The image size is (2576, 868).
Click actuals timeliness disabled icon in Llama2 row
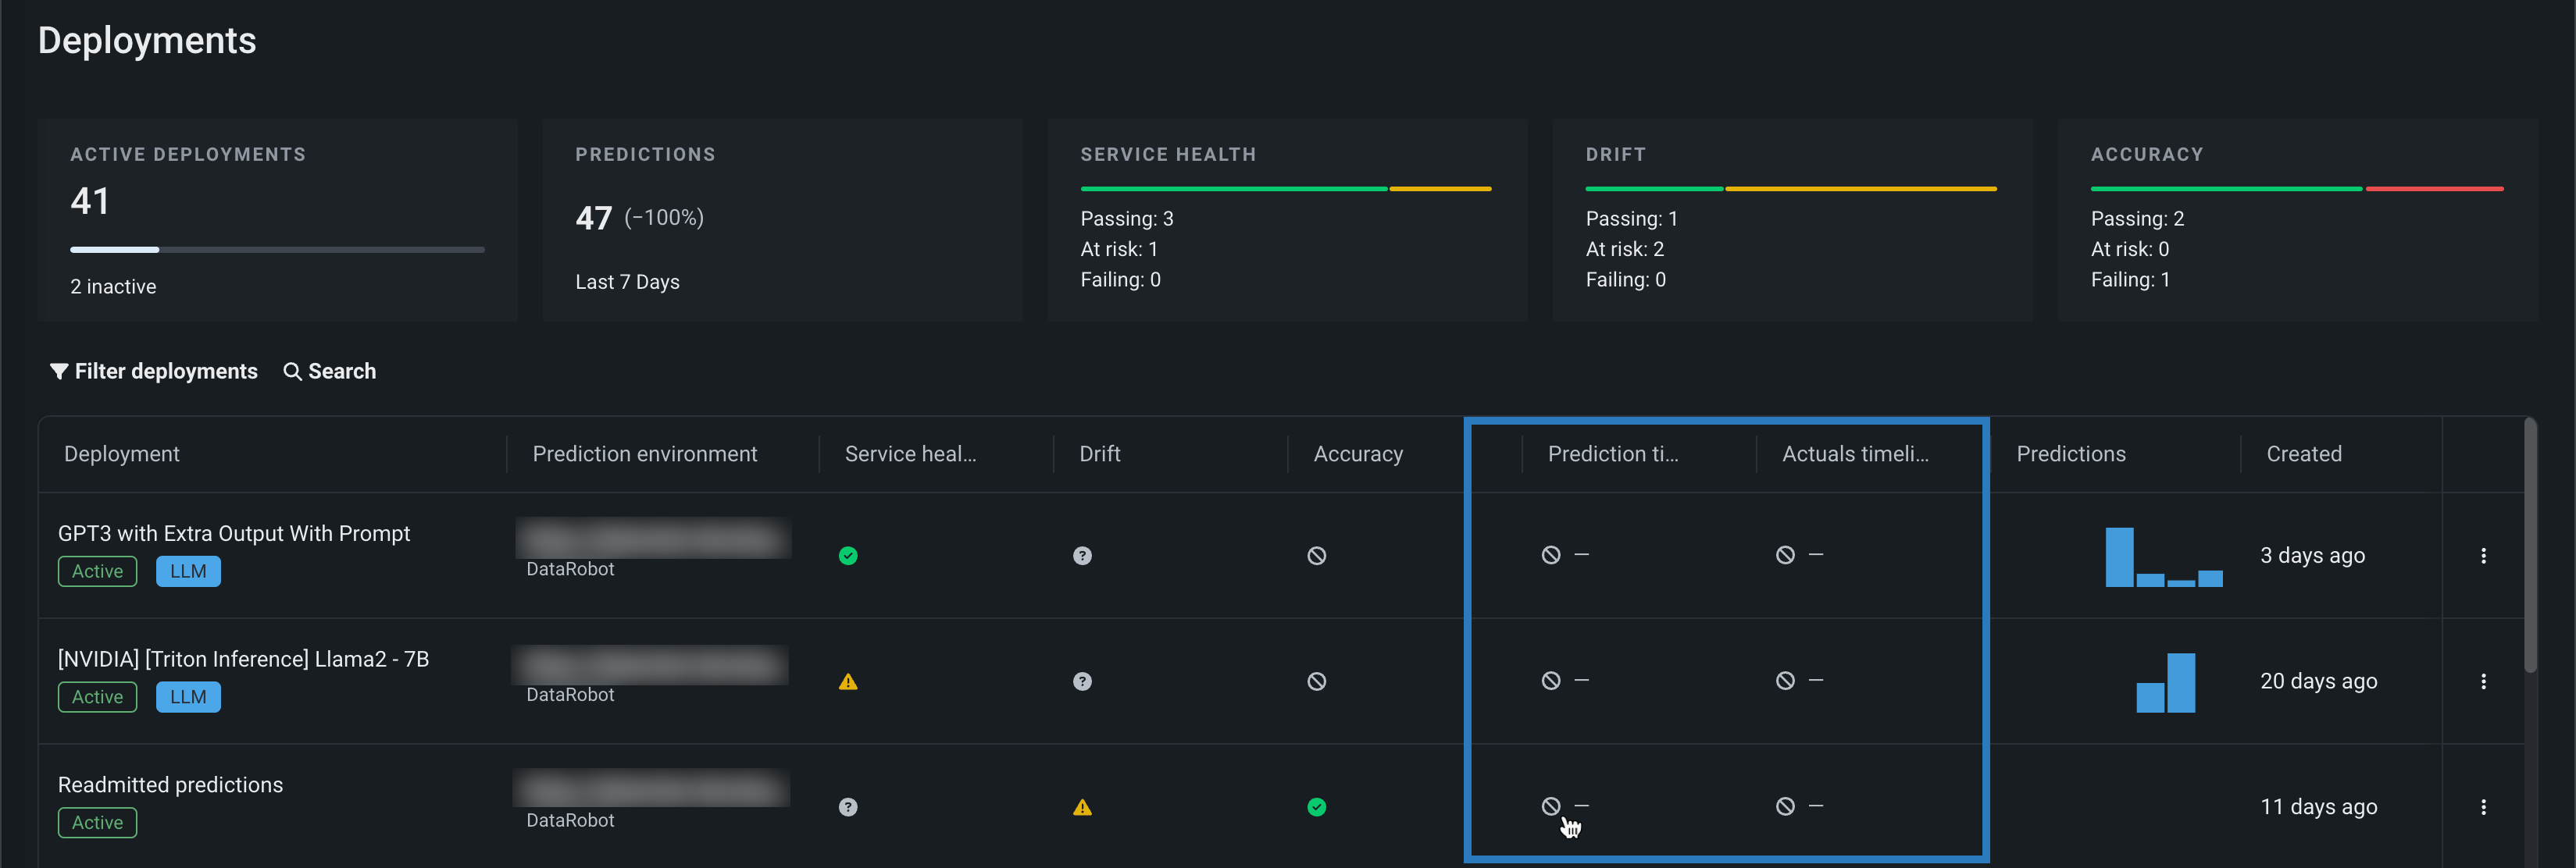pos(1785,680)
